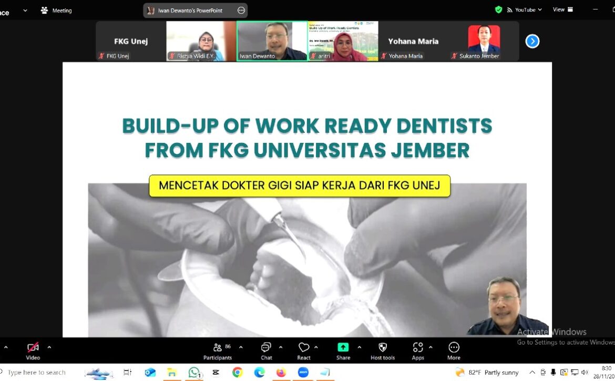
Task: Click the slide title BUILD-UP OF WORK READY DENTISTS
Action: click(x=307, y=126)
